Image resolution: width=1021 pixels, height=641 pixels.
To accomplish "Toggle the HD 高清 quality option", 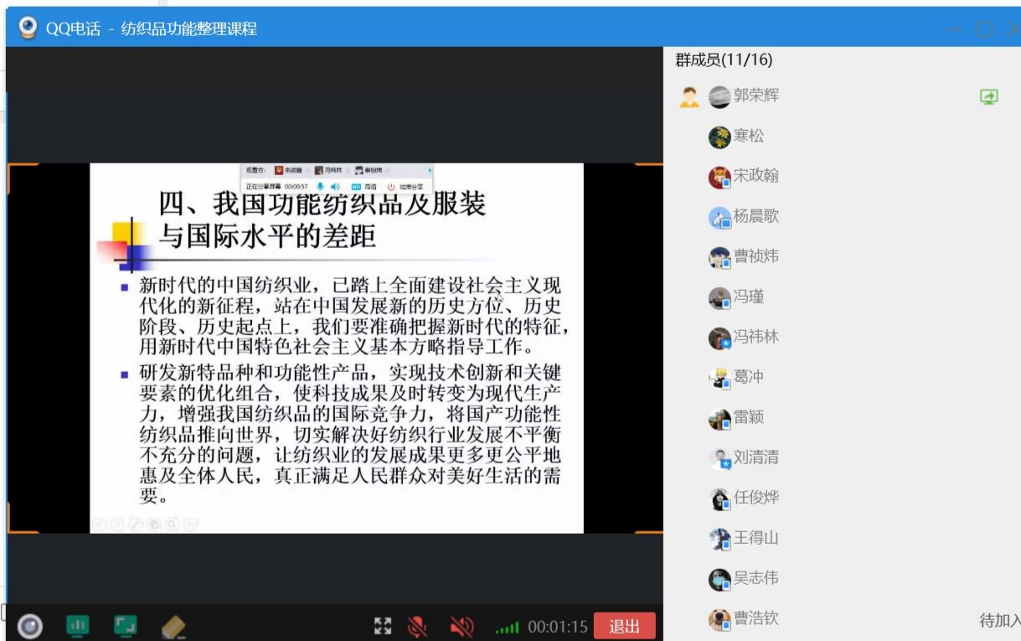I will coord(363,186).
